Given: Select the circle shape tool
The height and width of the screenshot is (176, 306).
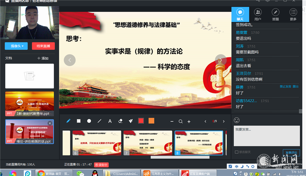Looking at the screenshot, I should (x=89, y=121).
